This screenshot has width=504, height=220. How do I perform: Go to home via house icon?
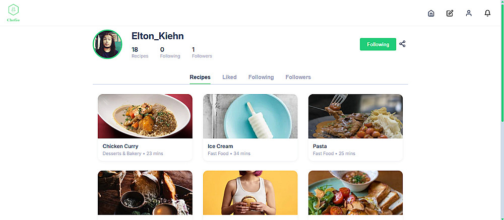coord(431,13)
